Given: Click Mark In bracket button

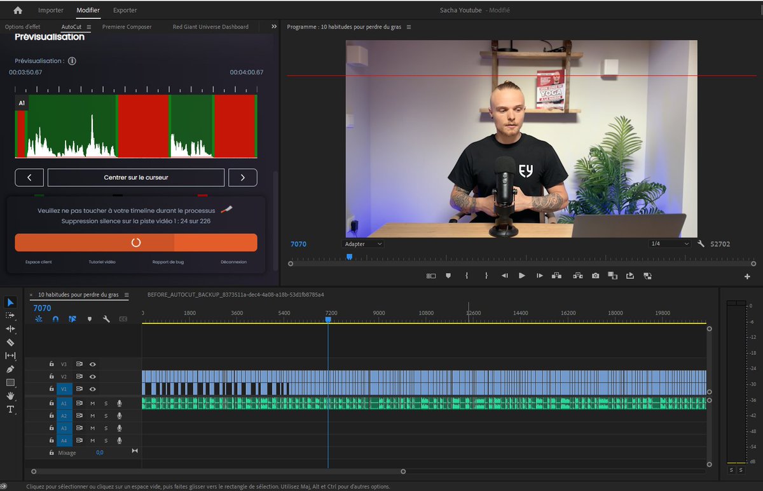Looking at the screenshot, I should pos(467,276).
